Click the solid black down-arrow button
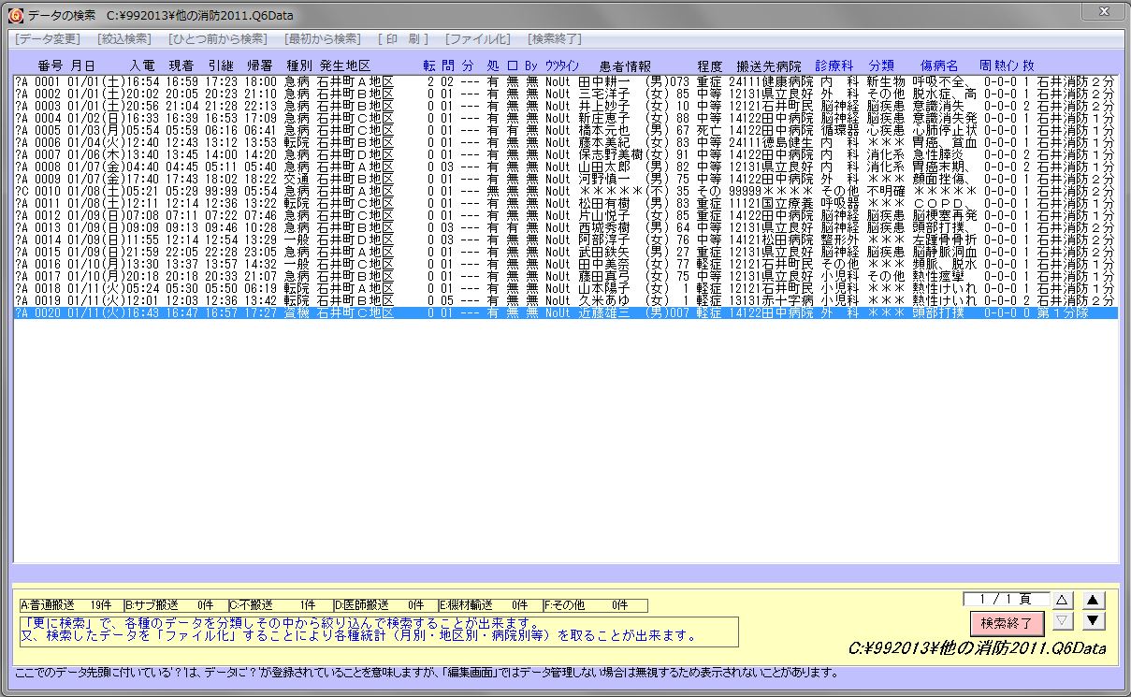The height and width of the screenshot is (697, 1131). coord(1094,620)
